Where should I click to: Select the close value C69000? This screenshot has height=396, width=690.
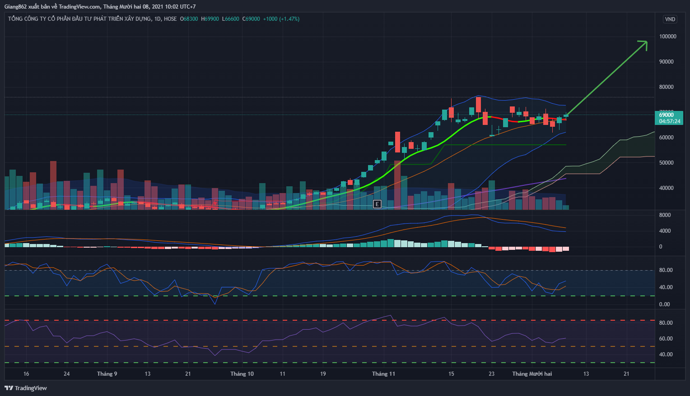coord(252,19)
